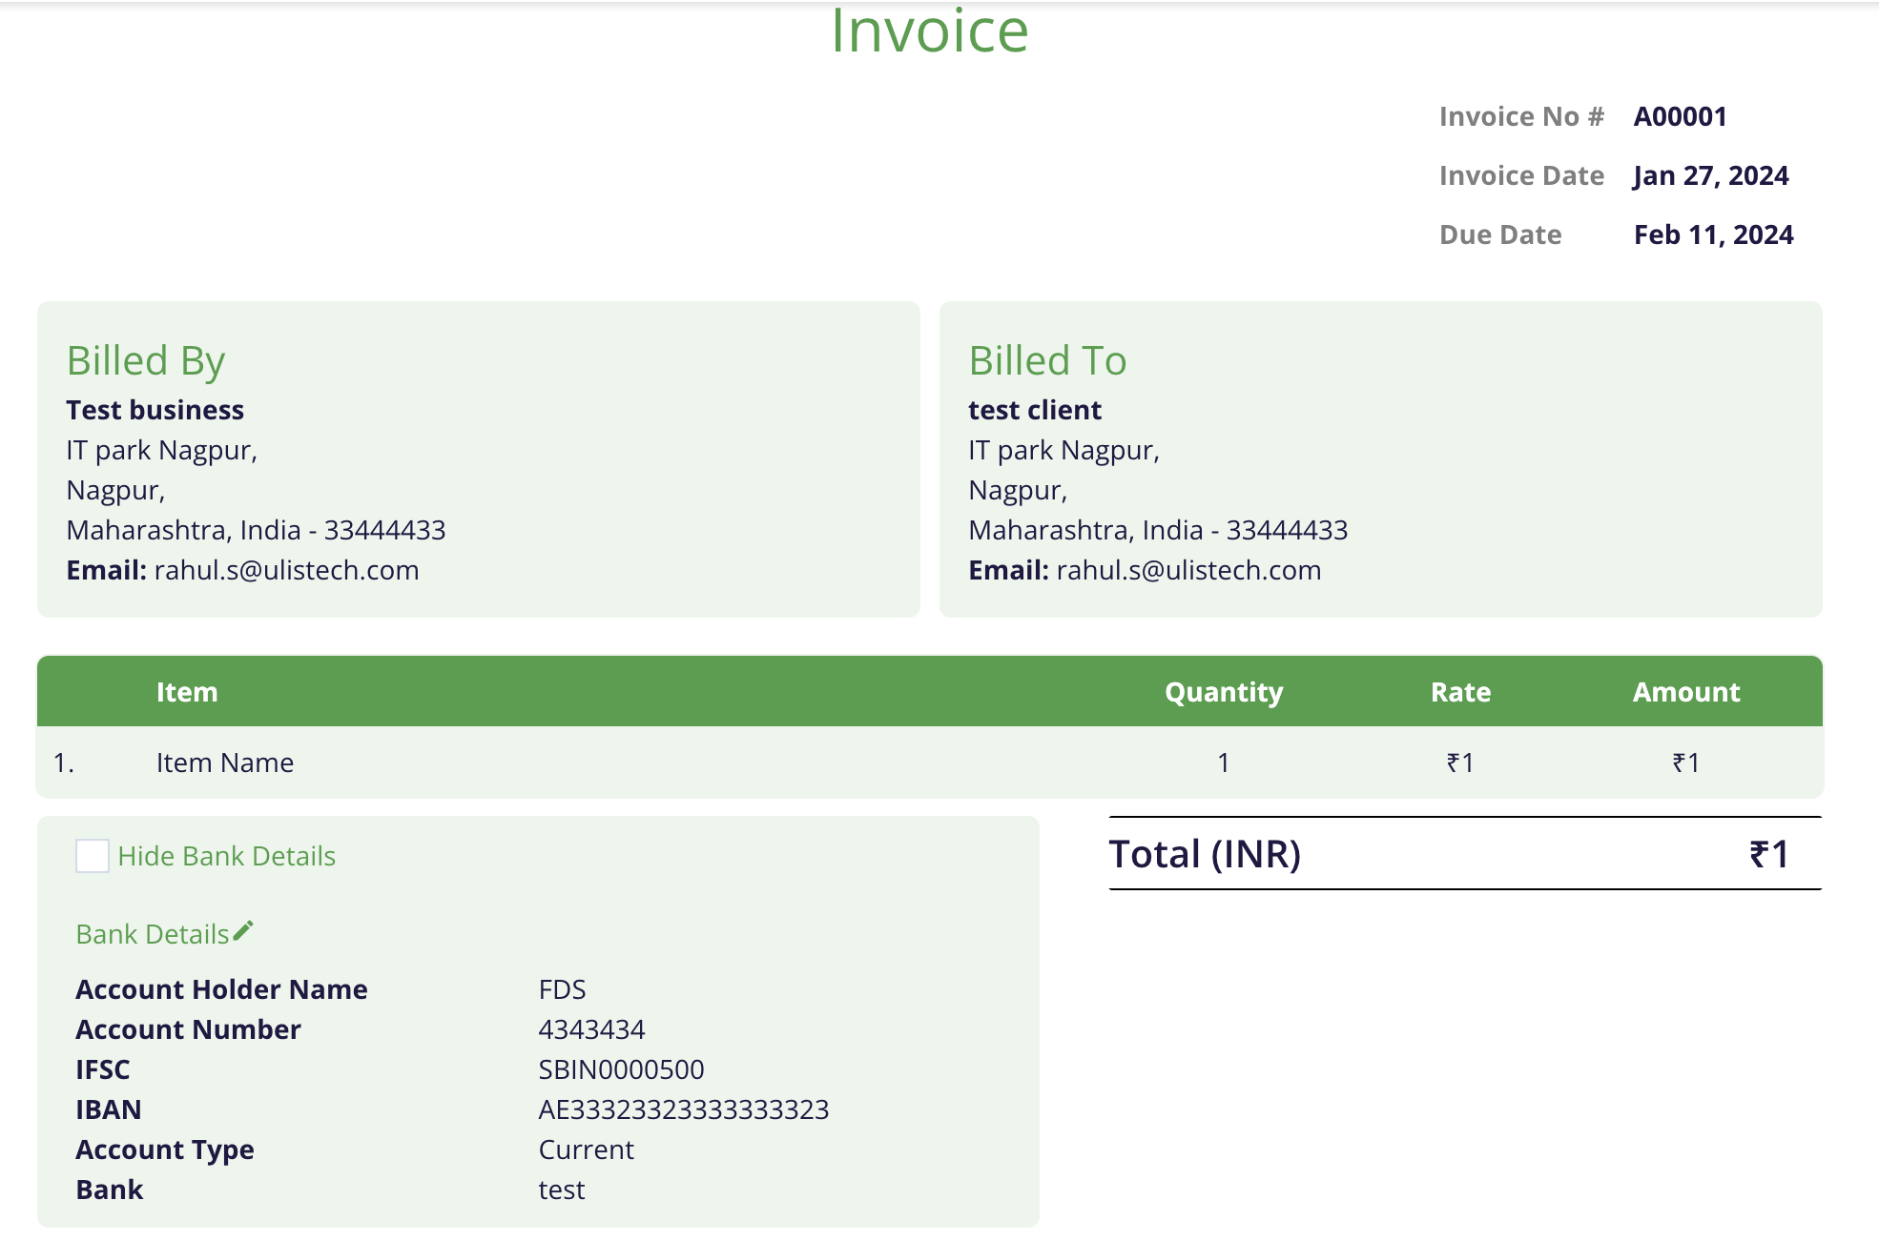Select the invoice number A00001
This screenshot has height=1241, width=1879.
point(1681,116)
